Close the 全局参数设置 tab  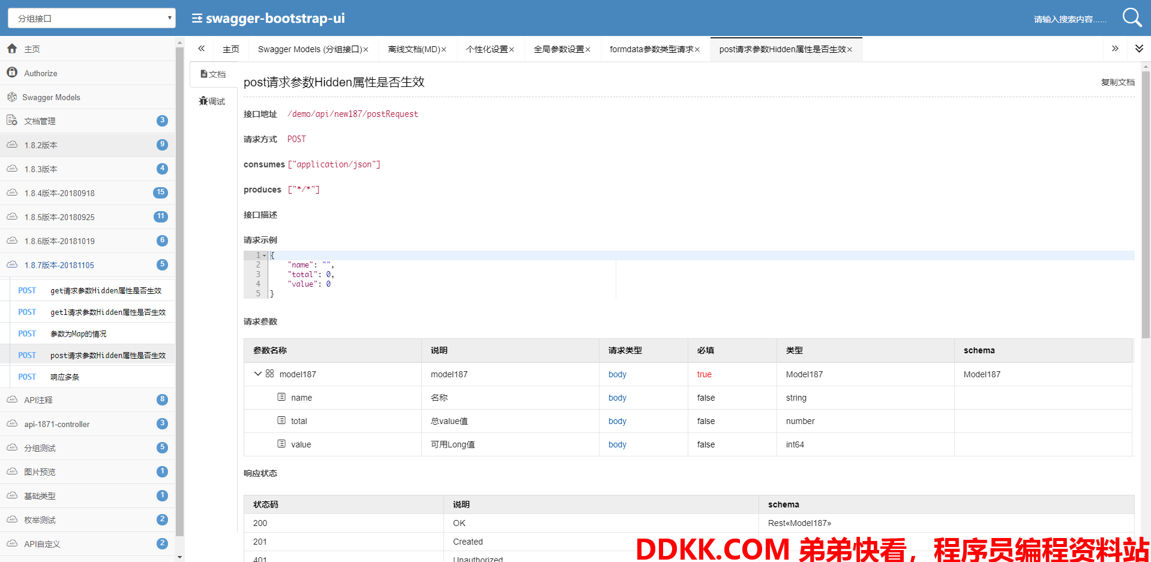[x=588, y=50]
